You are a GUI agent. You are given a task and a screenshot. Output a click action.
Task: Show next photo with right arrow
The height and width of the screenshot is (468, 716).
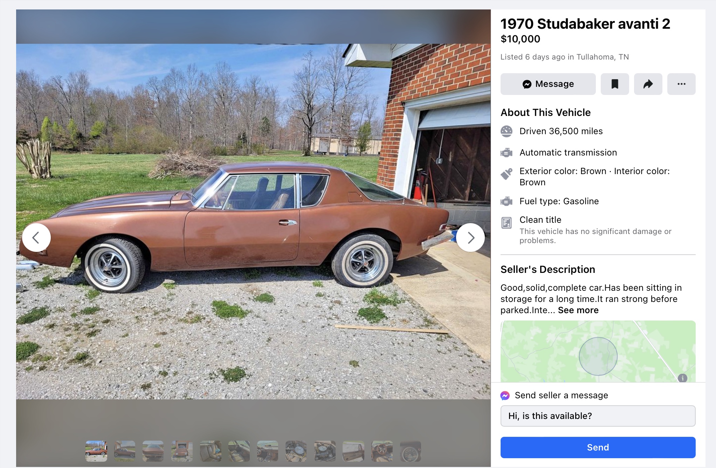click(x=470, y=238)
